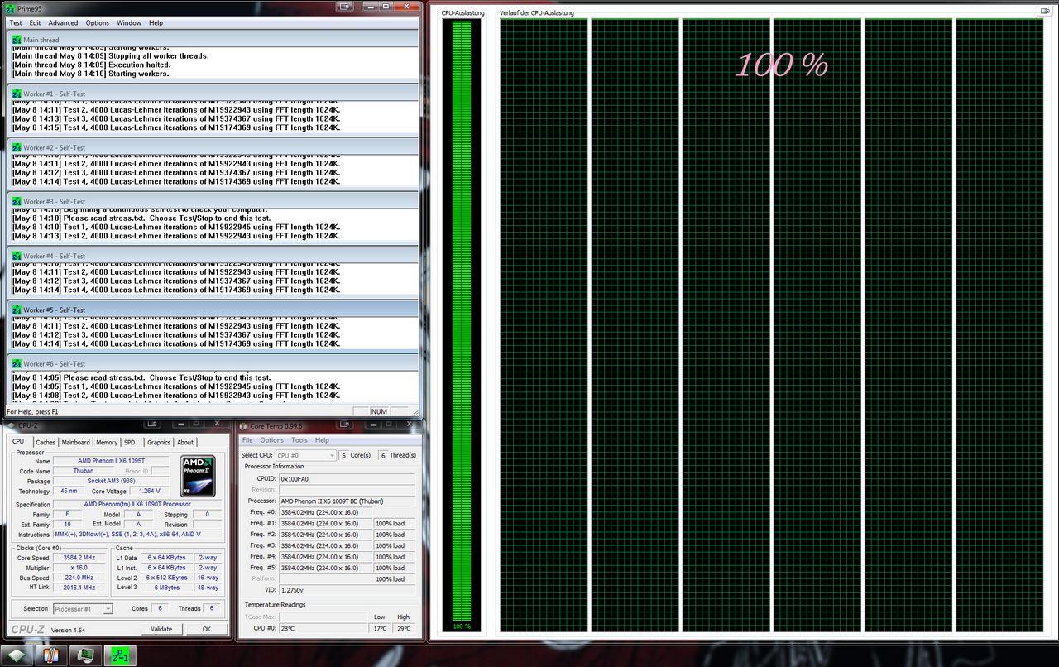Expand the Select CPU dropdown in Core Temp
This screenshot has width=1059, height=667.
(x=305, y=455)
